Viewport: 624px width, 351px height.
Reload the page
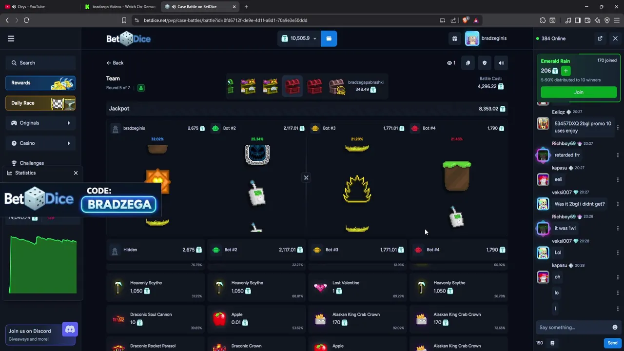coord(26,20)
